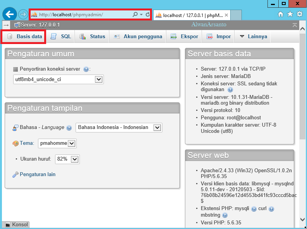Click help icon next to curl extension

click(x=271, y=209)
